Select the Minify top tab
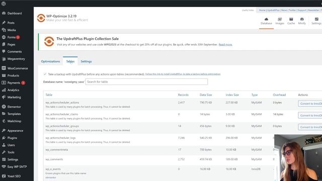322x181 pixels. click(x=302, y=21)
